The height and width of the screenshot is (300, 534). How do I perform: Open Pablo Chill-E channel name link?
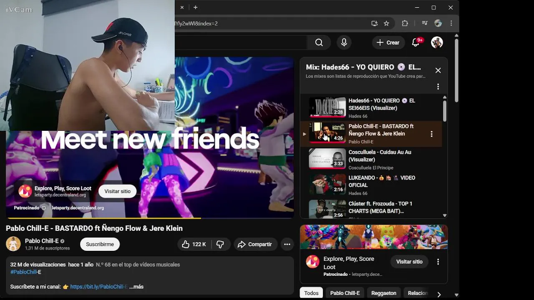click(42, 241)
